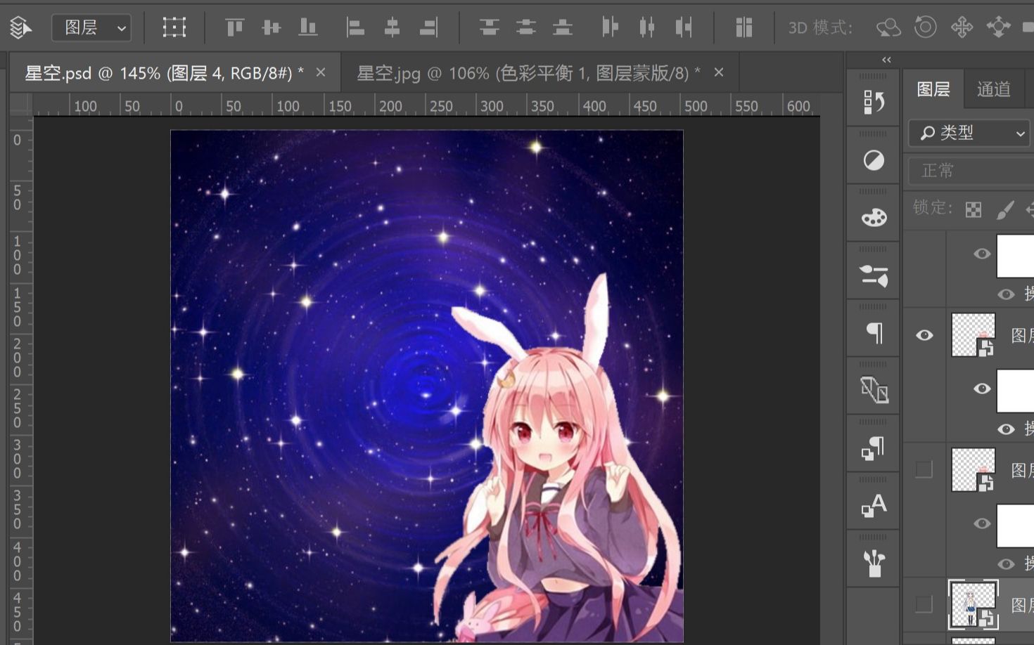Viewport: 1034px width, 645px height.
Task: Open the Adjustments panel half-circle icon
Action: coord(874,161)
